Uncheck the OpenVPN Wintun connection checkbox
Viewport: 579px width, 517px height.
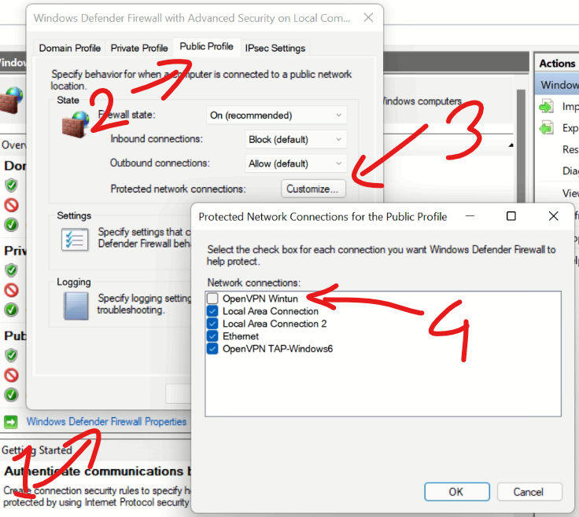pos(212,299)
